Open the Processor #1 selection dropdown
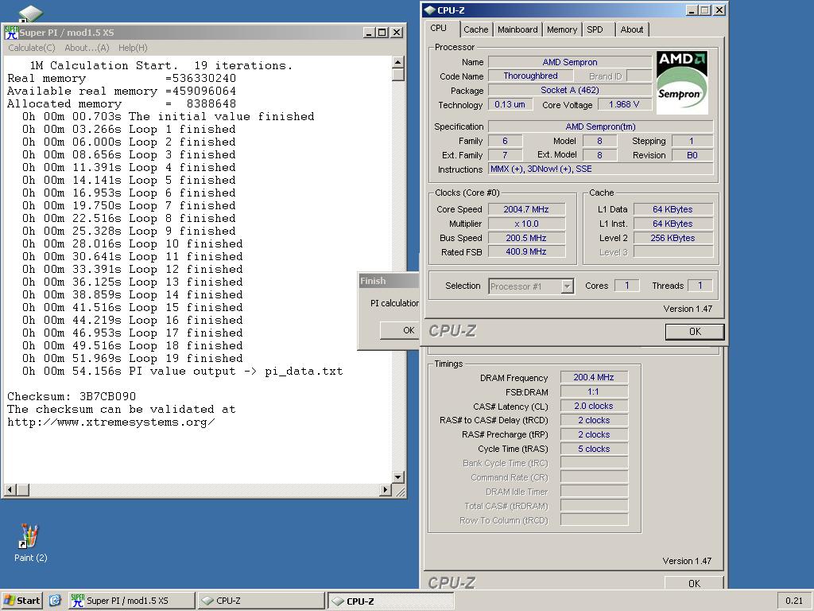Image resolution: width=814 pixels, height=611 pixels. [x=531, y=286]
